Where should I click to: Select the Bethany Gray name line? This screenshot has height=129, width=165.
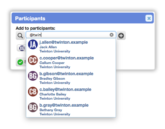pyautogui.click(x=51, y=110)
